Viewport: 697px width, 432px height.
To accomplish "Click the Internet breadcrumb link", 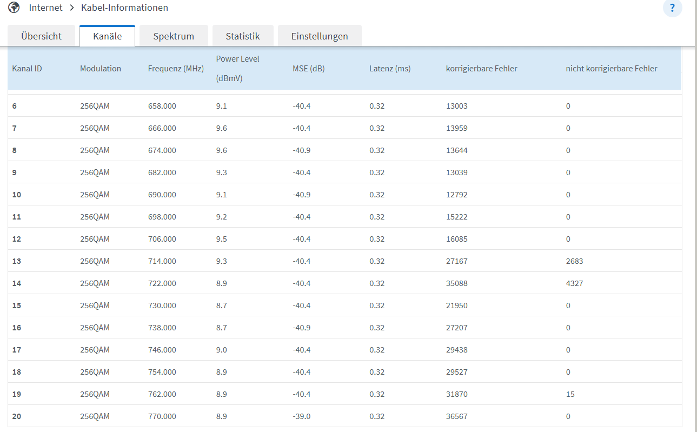I will [45, 8].
